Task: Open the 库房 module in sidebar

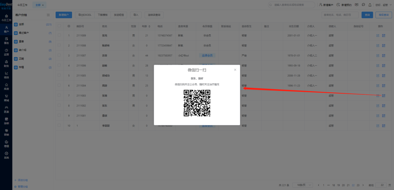Action: pos(6,87)
